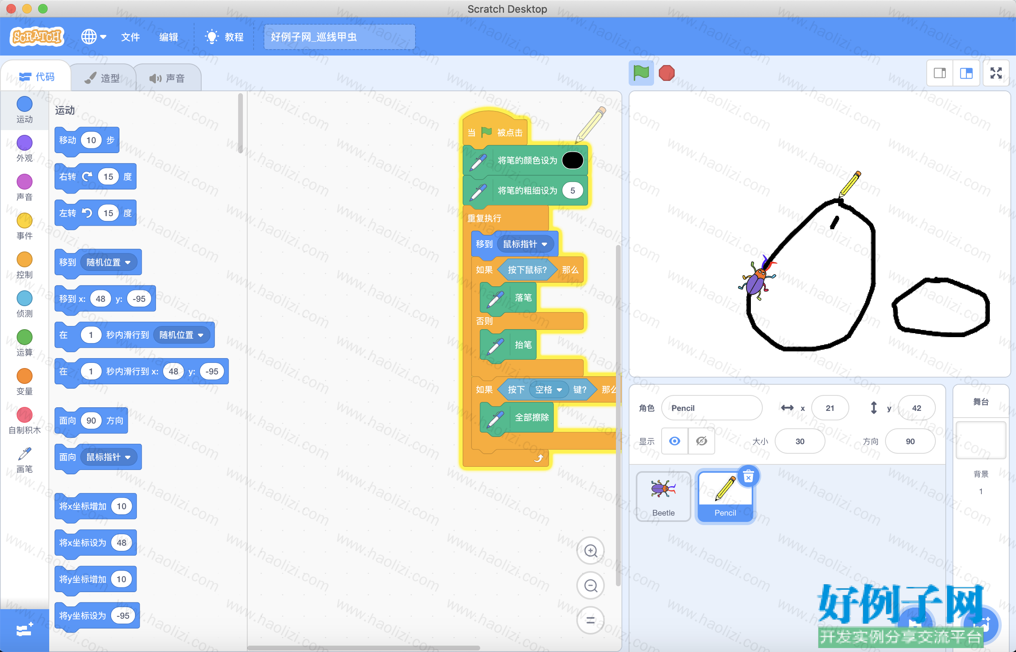This screenshot has height=652, width=1016.
Task: Click the 落笔 pen down block
Action: pyautogui.click(x=508, y=298)
